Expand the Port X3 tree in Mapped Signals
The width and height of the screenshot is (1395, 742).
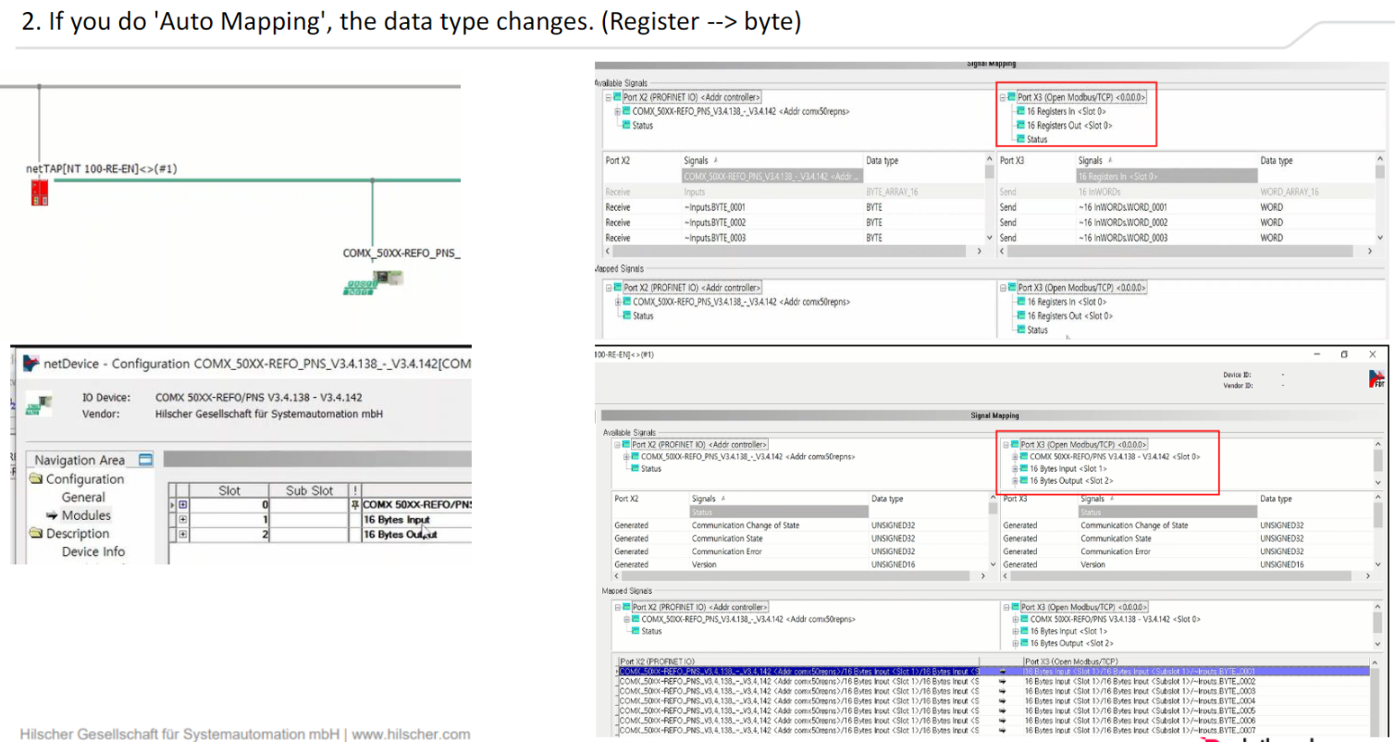tap(1006, 607)
